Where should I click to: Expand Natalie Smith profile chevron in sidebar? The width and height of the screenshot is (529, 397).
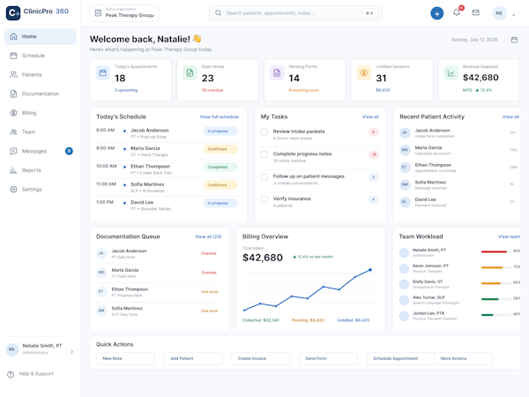tap(72, 352)
